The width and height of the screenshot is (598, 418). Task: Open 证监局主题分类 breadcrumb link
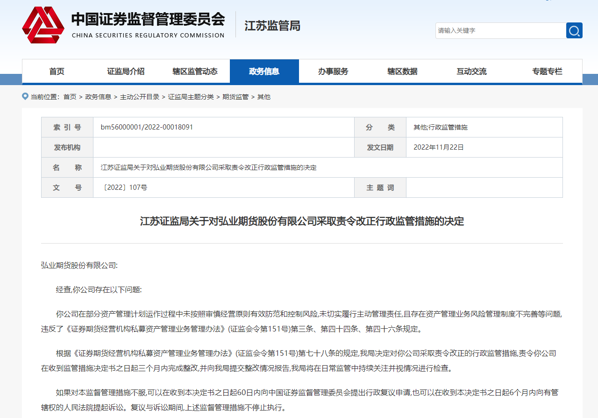tap(191, 97)
